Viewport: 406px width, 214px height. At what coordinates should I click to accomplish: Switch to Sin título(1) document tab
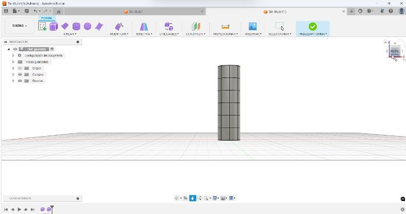click(277, 11)
